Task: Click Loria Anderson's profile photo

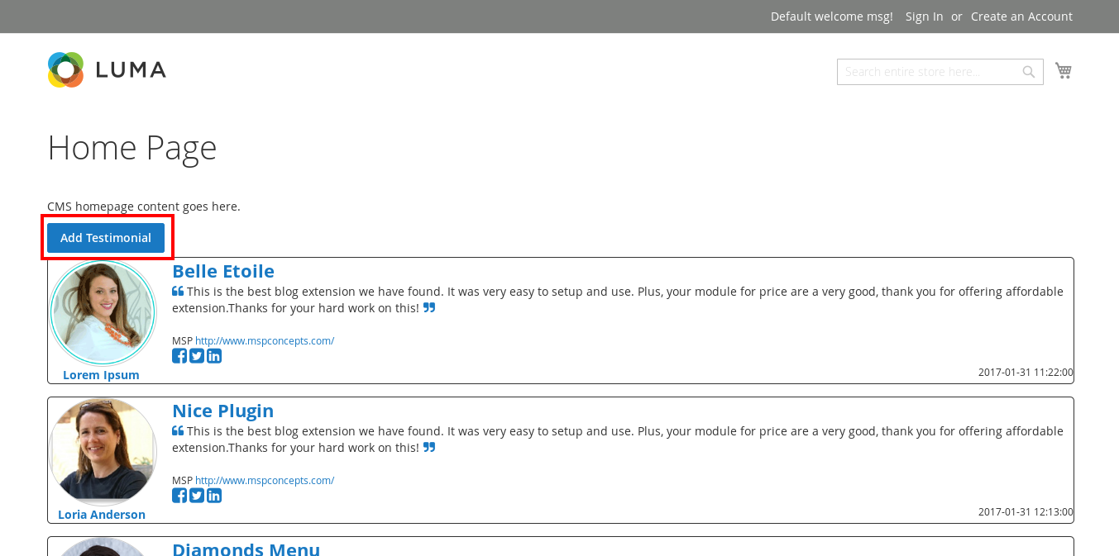Action: tap(103, 453)
